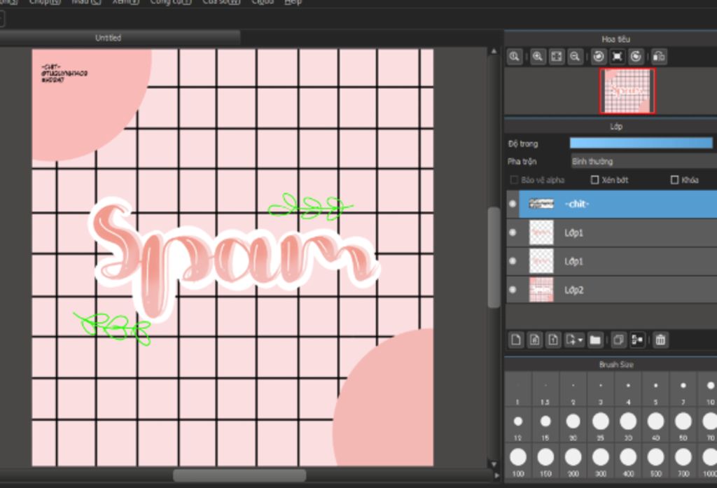Switch to the Untitled document tab

[109, 38]
